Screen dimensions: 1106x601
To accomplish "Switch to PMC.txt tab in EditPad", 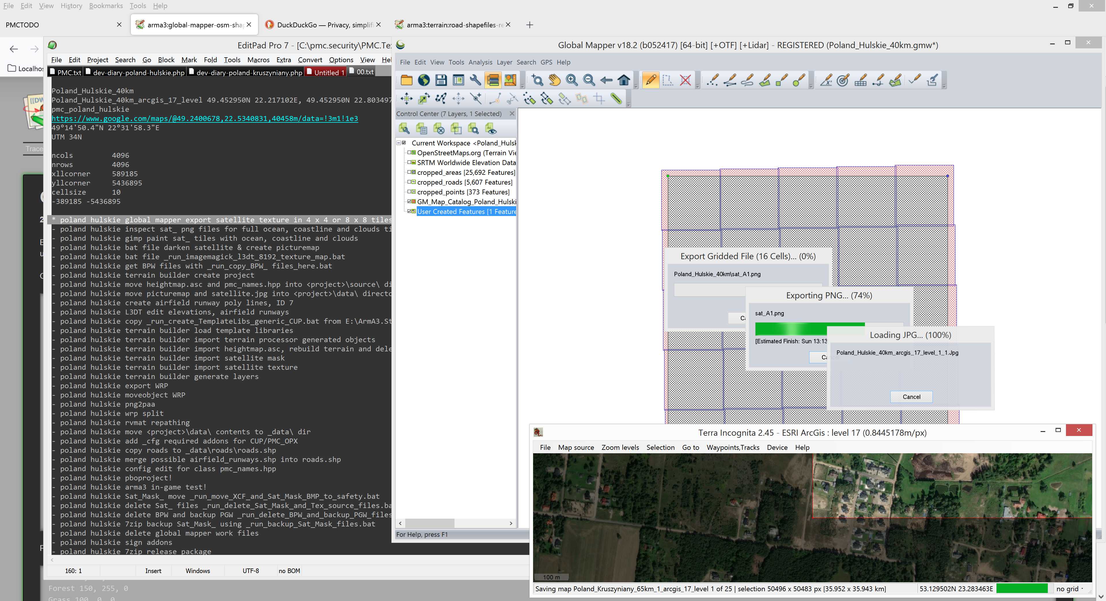I will tap(65, 73).
